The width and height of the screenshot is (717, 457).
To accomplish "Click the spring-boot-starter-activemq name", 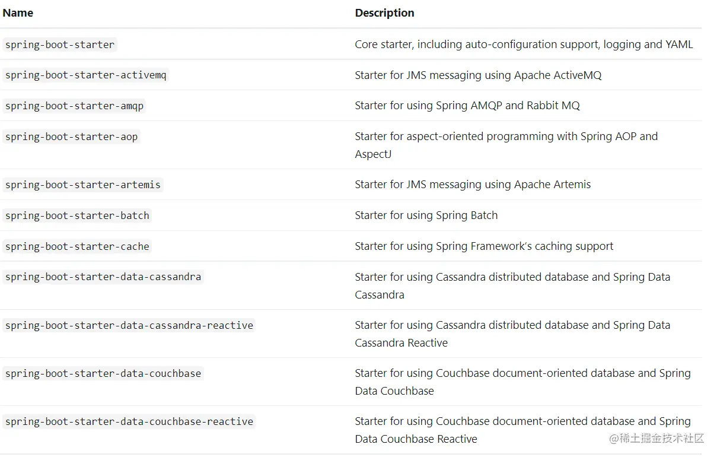I will pyautogui.click(x=85, y=75).
